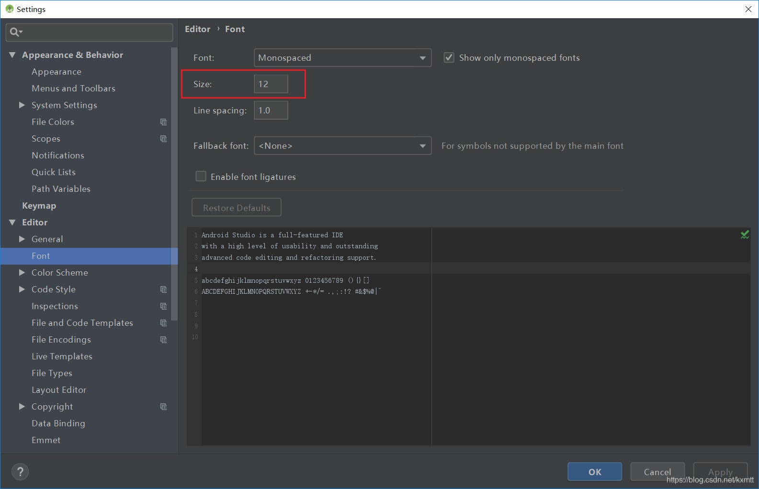Select Scopes in the tree

(46, 139)
